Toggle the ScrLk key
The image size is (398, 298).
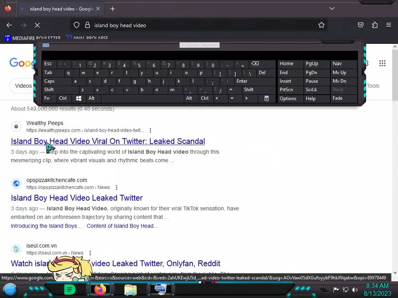[316, 90]
